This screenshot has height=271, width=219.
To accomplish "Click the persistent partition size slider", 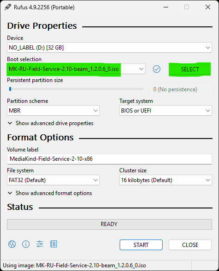I will [x=76, y=89].
